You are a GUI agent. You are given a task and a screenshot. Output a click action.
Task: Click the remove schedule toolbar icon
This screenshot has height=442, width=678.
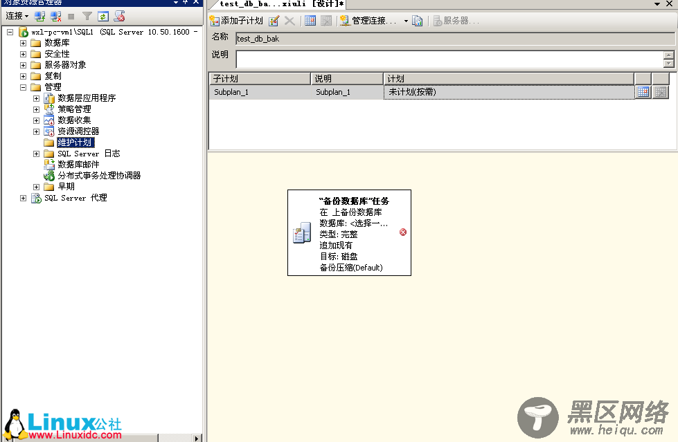tap(326, 21)
